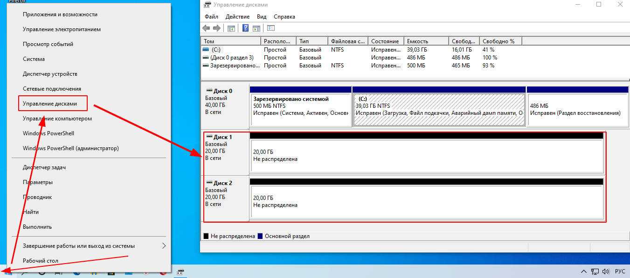Select Disk 1 unallocated 20,00 ГБ space
The height and width of the screenshot is (278, 630).
[427, 156]
